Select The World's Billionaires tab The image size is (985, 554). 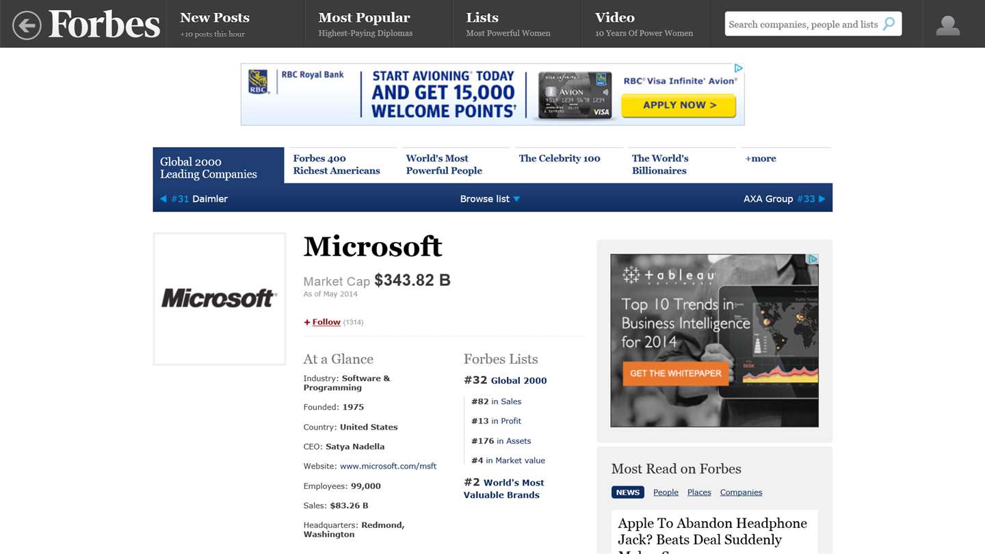[x=660, y=165]
